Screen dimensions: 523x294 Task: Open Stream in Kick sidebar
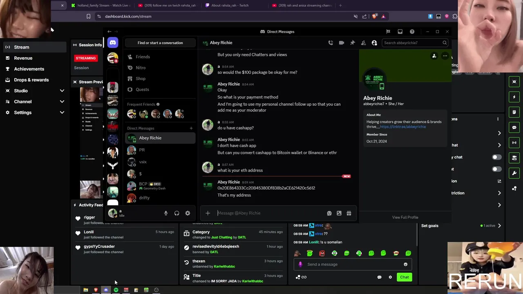point(34,47)
